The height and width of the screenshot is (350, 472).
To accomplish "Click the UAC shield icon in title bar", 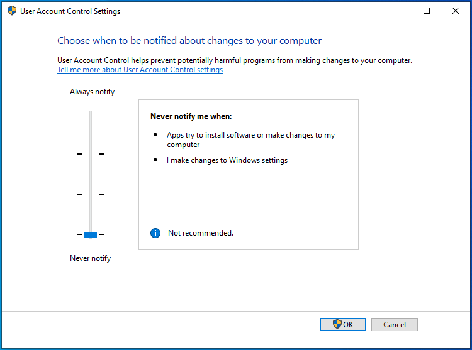I will point(11,11).
